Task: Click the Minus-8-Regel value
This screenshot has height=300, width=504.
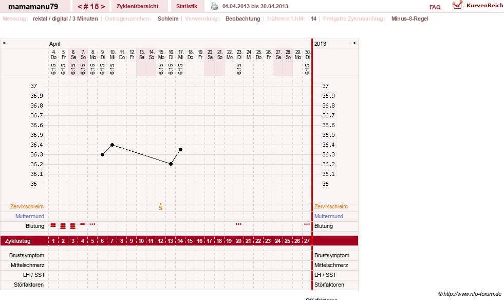Action: click(x=410, y=19)
